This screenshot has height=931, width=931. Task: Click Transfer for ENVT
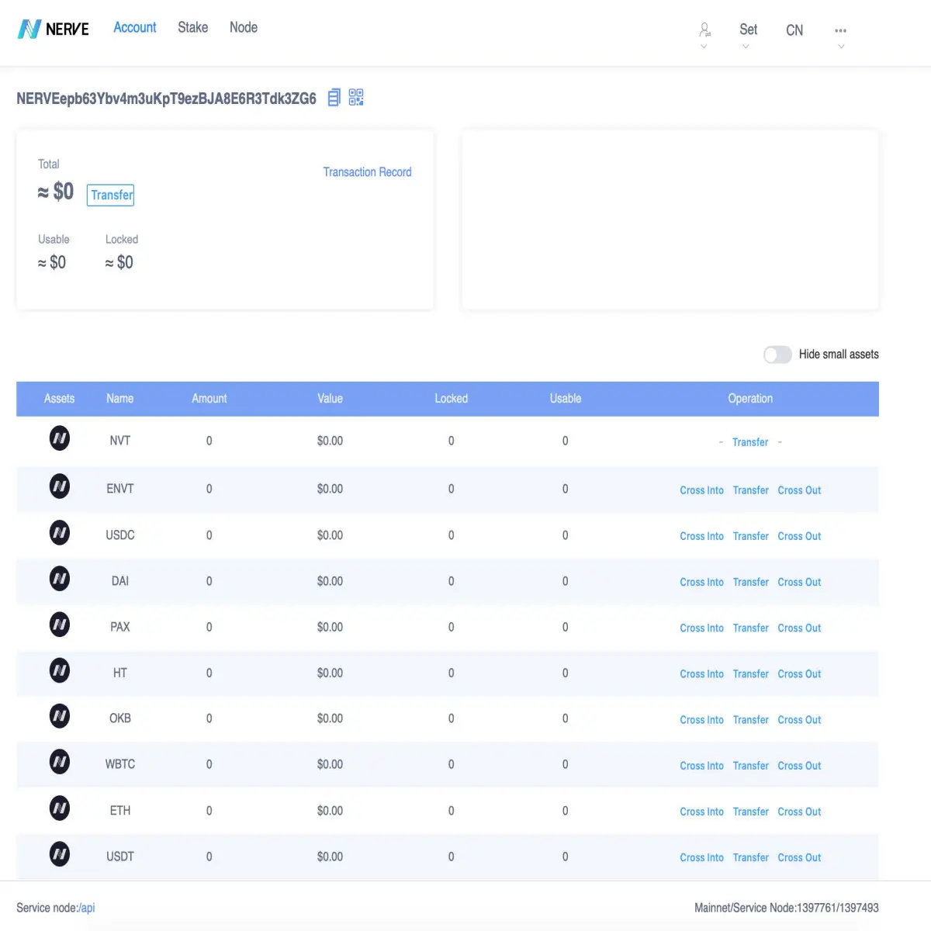pyautogui.click(x=750, y=490)
